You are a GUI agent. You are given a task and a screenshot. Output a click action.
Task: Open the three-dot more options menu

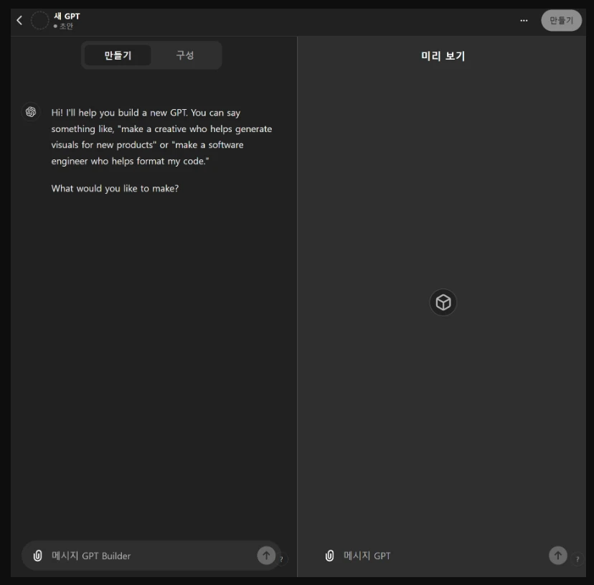click(x=524, y=20)
